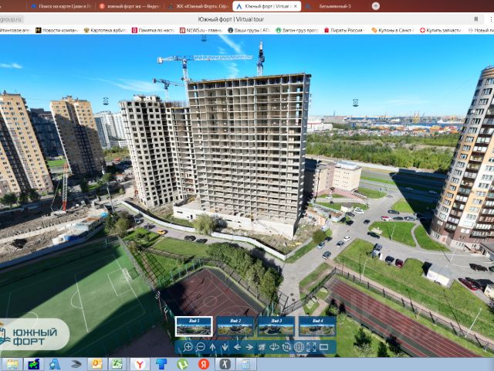Open the red Яндекс Я icon in taskbar

tap(204, 364)
